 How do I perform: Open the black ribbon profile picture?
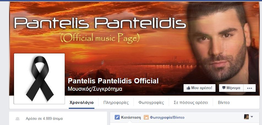pos(39,79)
